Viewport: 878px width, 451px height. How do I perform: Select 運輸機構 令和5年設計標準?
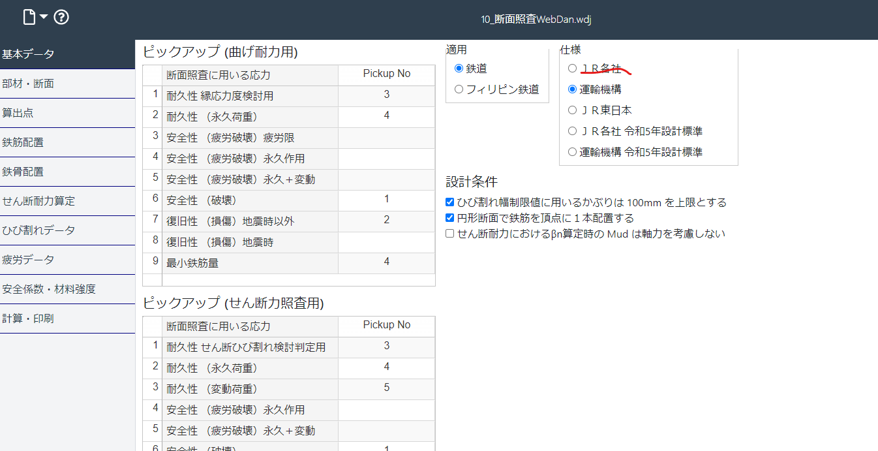pyautogui.click(x=572, y=151)
